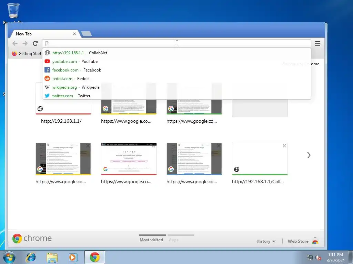Open the Recycle Bin desktop icon
353x264 pixels.
[13, 13]
